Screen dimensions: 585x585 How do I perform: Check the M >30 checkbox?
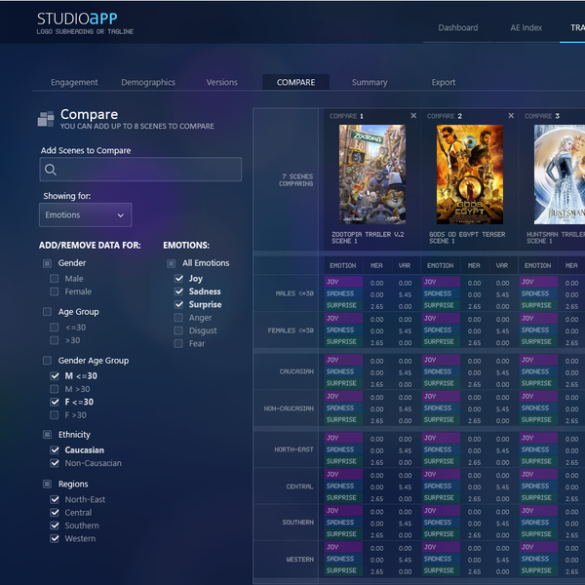[x=54, y=389]
